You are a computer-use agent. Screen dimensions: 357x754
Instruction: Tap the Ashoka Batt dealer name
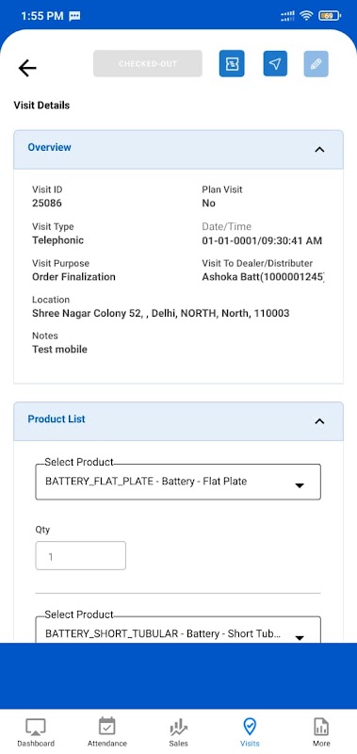tap(264, 277)
